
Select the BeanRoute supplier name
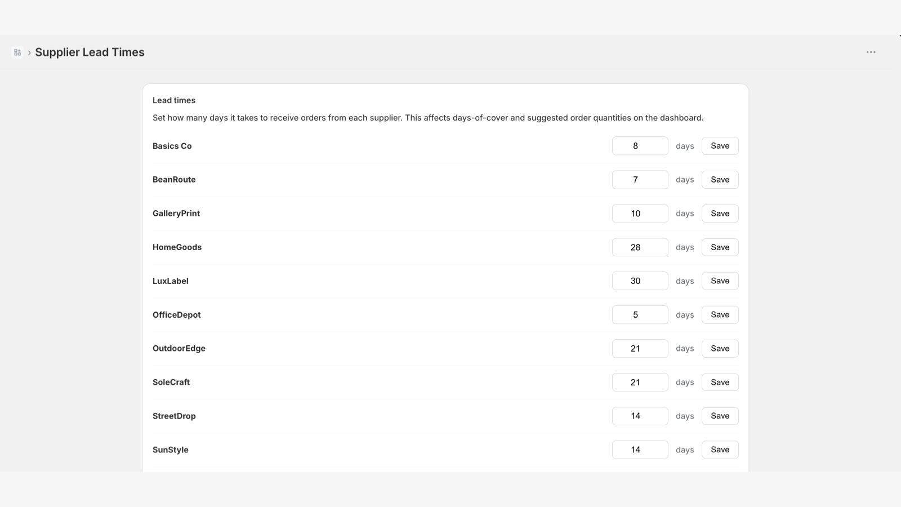174,180
